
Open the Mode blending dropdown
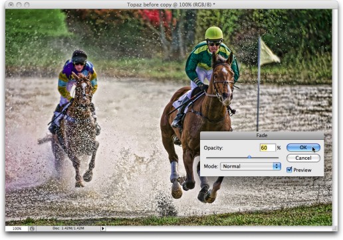251,166
